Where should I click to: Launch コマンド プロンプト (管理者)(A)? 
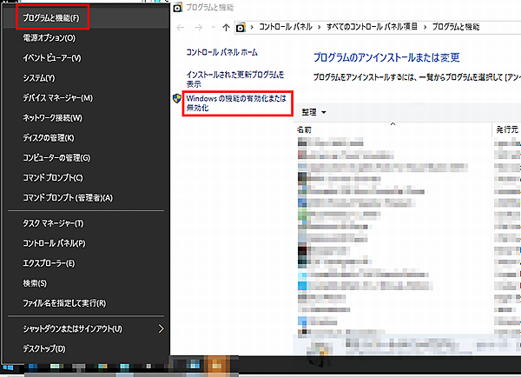68,198
